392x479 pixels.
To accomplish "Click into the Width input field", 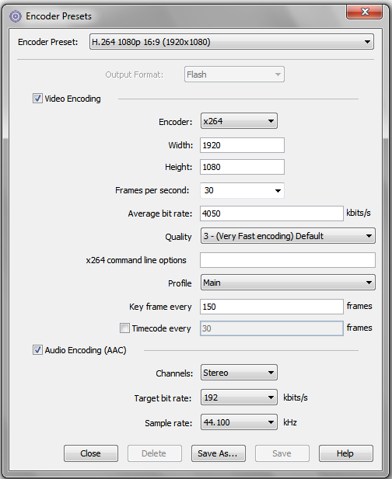I will (x=242, y=145).
